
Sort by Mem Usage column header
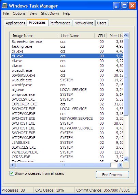coord(115,36)
